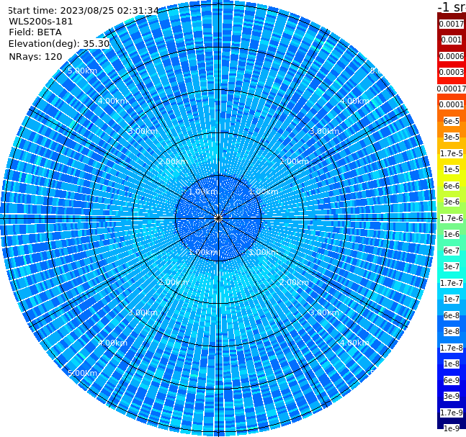466x437 pixels.
Task: Click the 6e-5 colorbar label
Action: point(452,121)
